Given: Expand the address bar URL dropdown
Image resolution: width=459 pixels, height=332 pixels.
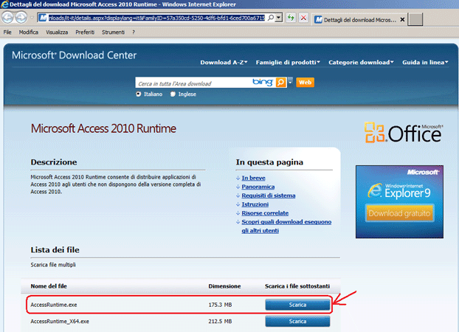Looking at the screenshot, I should click(280, 18).
